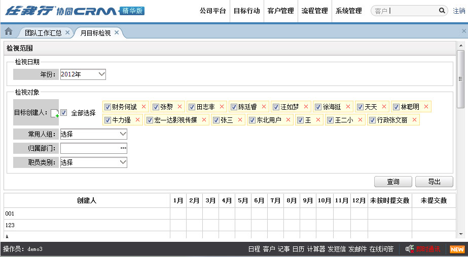This screenshot has width=468, height=257.
Task: Remove 张黎 with red X icon
Action: point(179,107)
